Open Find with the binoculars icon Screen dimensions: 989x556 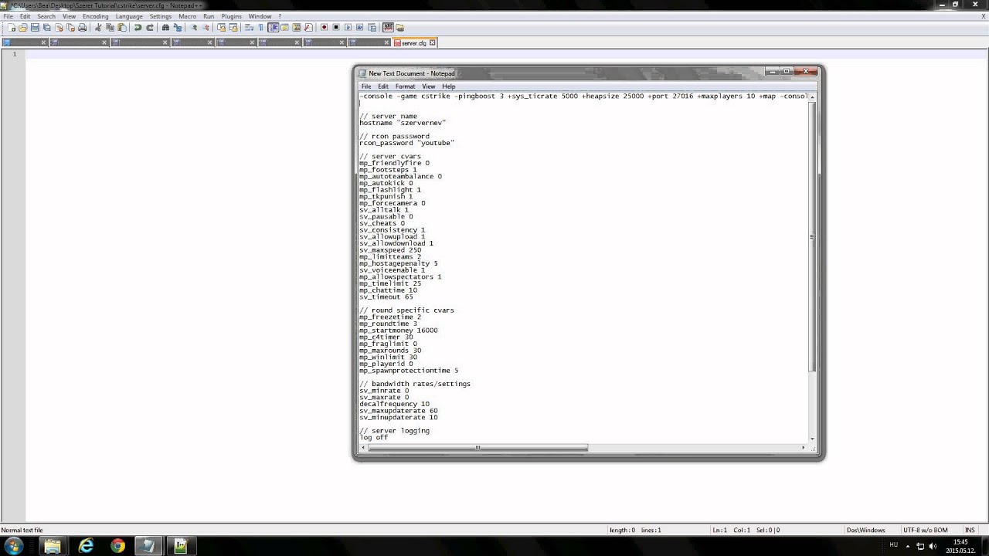click(x=165, y=27)
